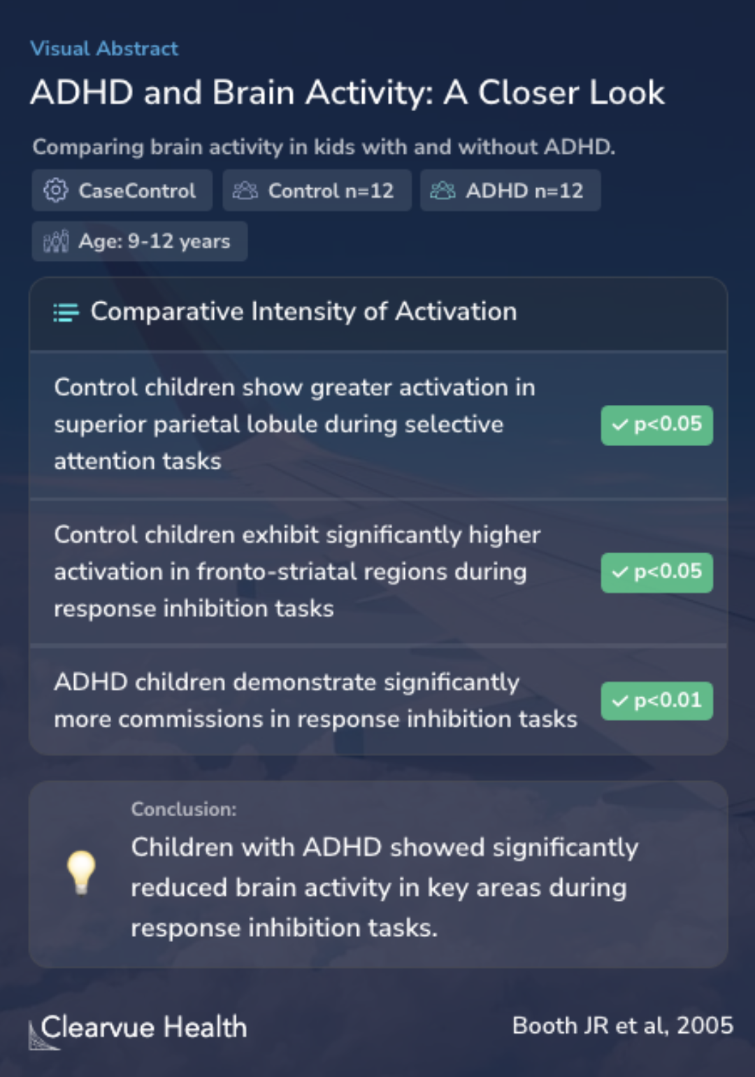Click the Conclusion text about reduced brain activity
755x1077 pixels.
pyautogui.click(x=384, y=887)
